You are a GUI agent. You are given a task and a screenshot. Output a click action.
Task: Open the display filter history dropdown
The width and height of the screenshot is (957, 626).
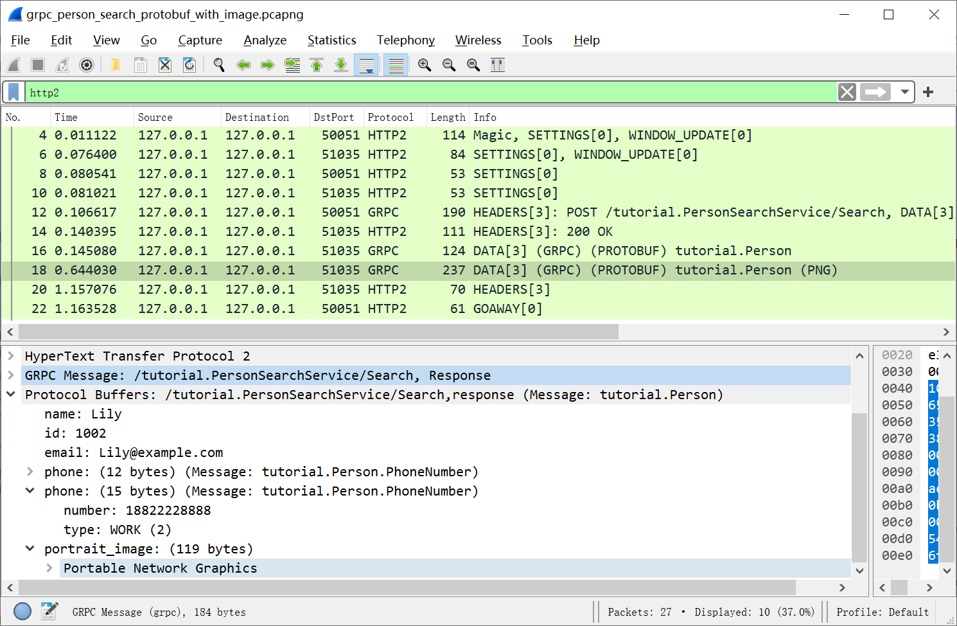[x=904, y=92]
